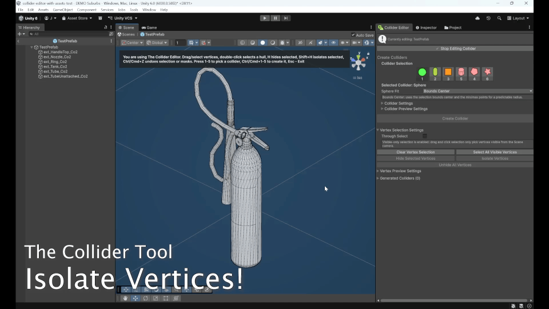The image size is (549, 309).
Task: Toggle scene visibility eye icon
Action: 333,43
